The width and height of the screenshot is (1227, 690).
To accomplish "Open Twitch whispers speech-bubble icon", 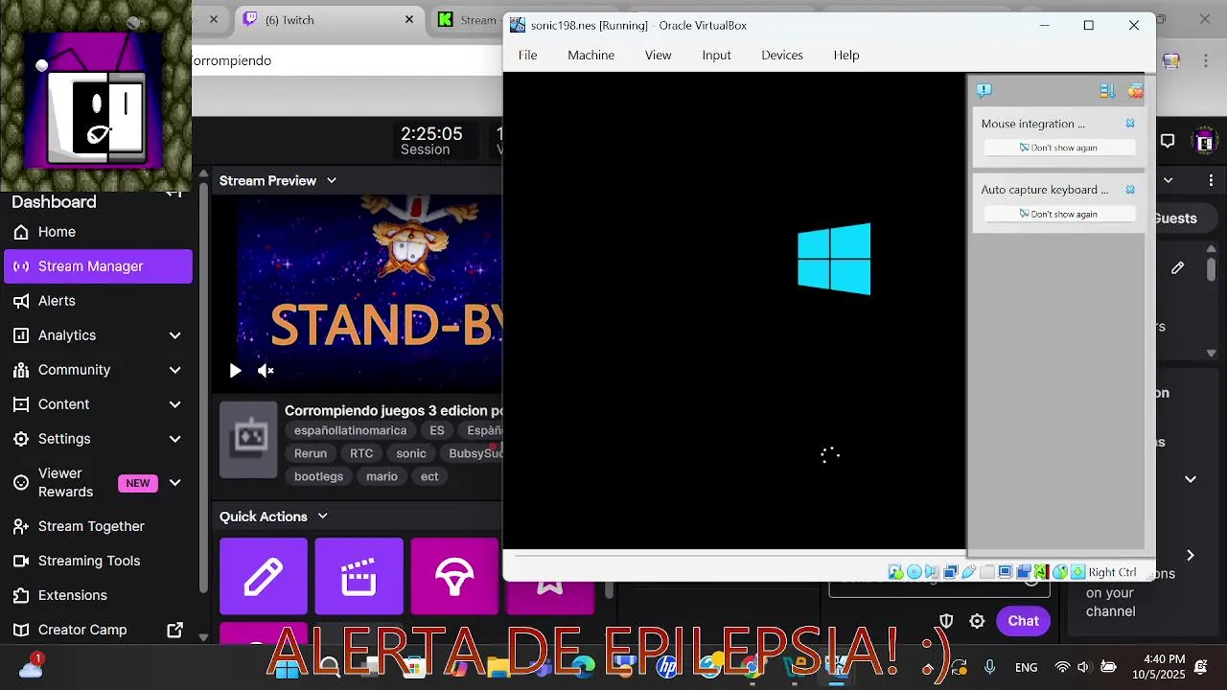I will pos(1168,141).
